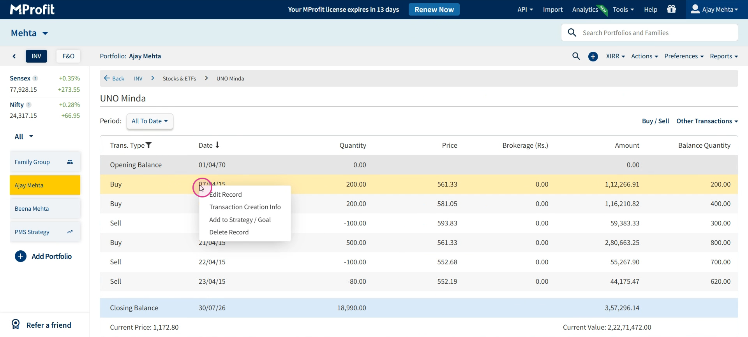Click the Family Group people icon
This screenshot has width=748, height=337.
pyautogui.click(x=70, y=162)
